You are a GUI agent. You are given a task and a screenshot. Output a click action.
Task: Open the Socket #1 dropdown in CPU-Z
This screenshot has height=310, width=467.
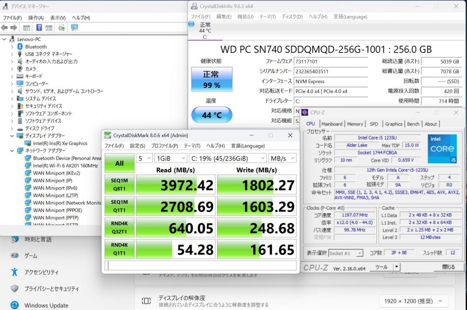pos(346,253)
